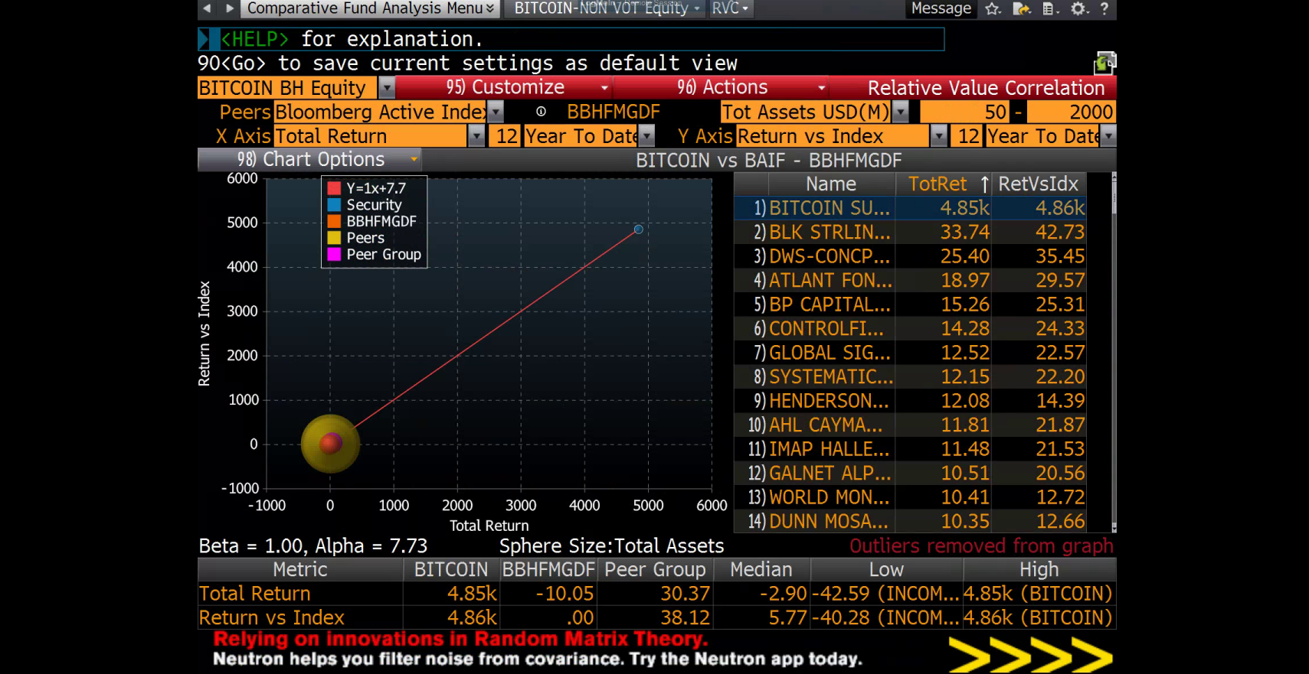This screenshot has width=1309, height=674.
Task: Select row 1) BITCOIN SU...
Action: click(910, 208)
